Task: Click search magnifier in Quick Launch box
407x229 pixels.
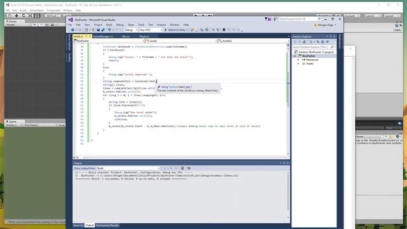Action: [x=319, y=19]
